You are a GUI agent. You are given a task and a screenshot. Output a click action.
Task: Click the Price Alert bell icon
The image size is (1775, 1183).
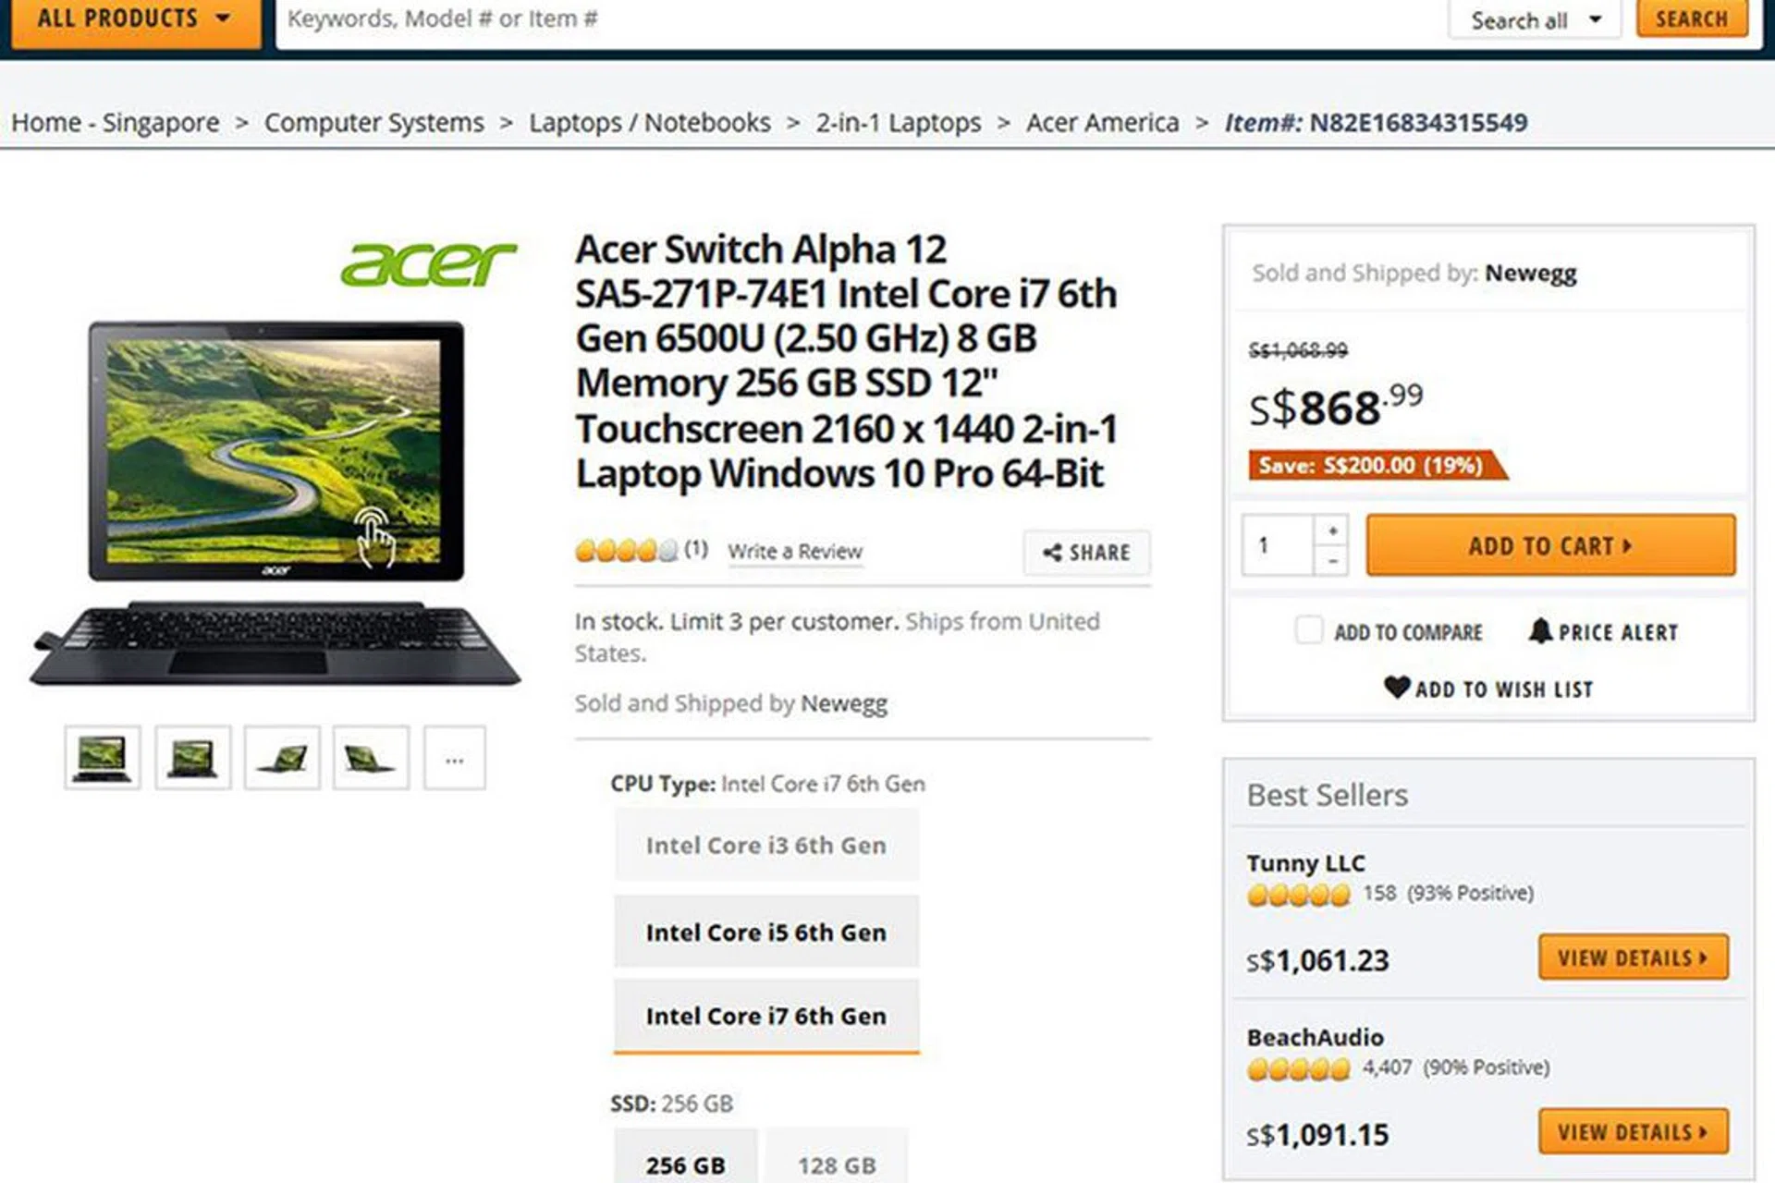point(1539,631)
